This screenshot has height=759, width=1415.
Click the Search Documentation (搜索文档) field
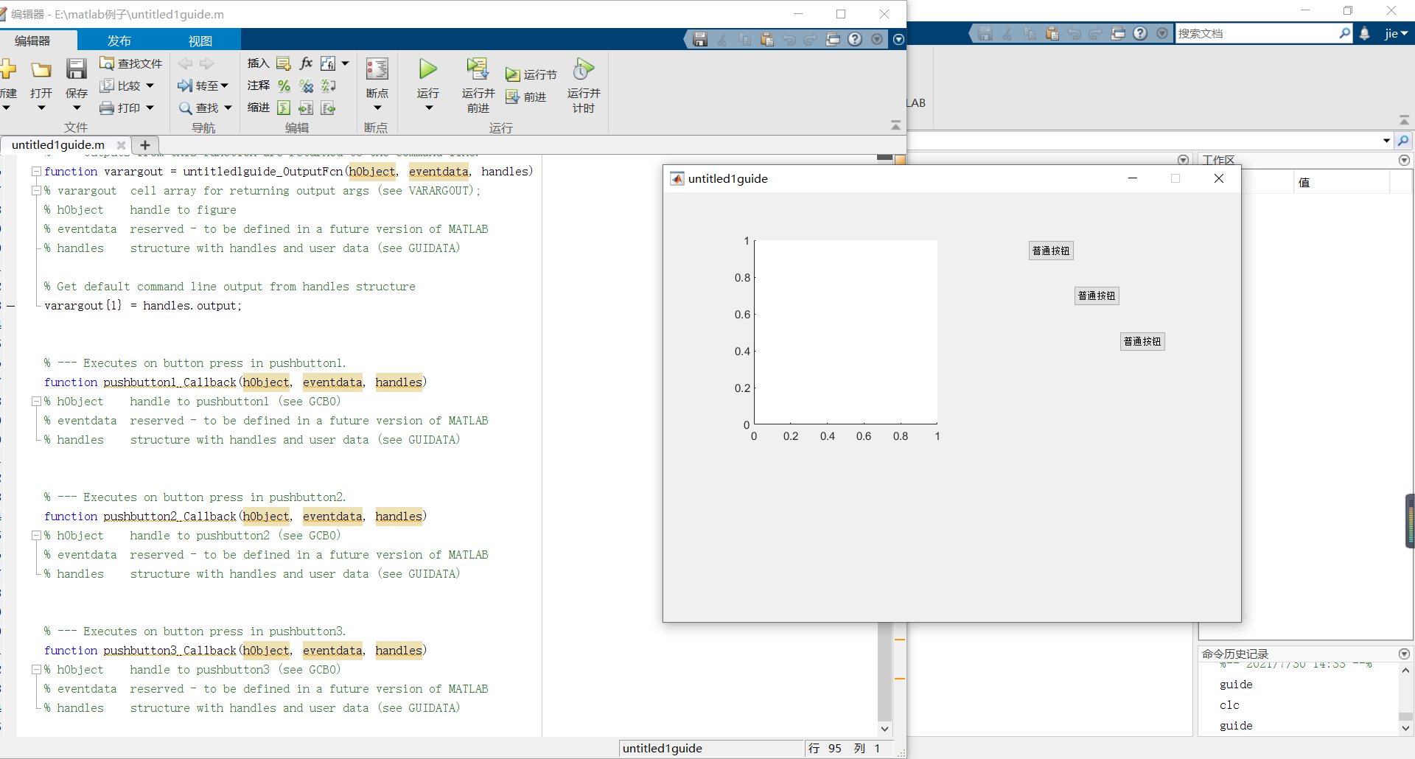1257,33
